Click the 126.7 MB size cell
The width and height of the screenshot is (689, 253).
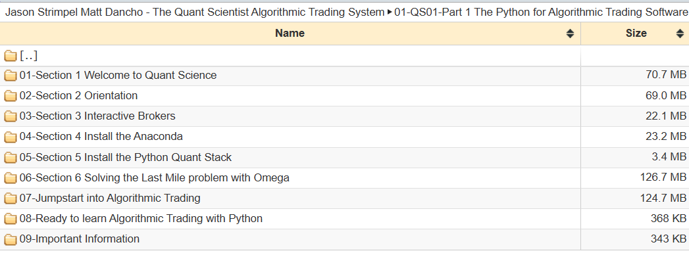pos(634,178)
